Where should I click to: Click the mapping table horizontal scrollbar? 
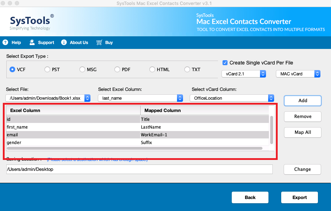pos(135,148)
